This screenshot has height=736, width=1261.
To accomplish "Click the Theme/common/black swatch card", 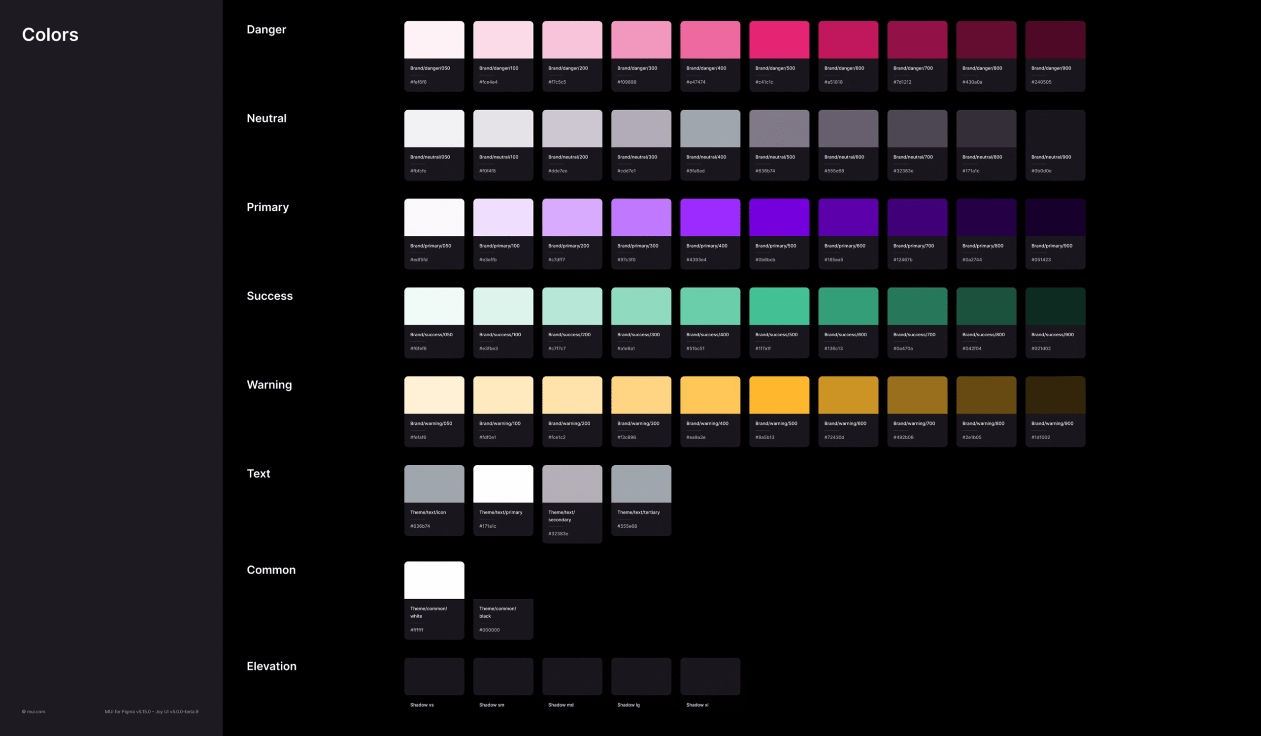I will click(x=503, y=618).
